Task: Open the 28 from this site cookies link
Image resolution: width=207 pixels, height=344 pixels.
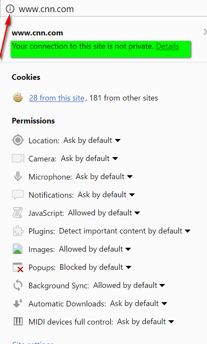Action: (x=57, y=98)
